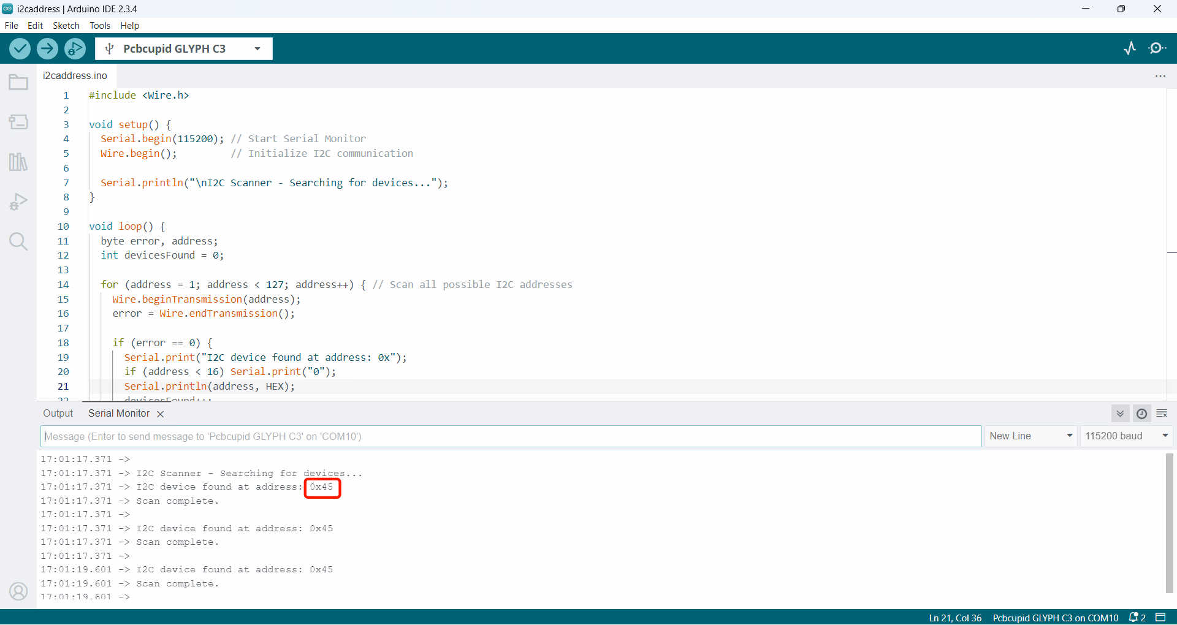Viewport: 1177px width, 625px height.
Task: Toggle autoscroll in Serial Monitor
Action: 1120,414
